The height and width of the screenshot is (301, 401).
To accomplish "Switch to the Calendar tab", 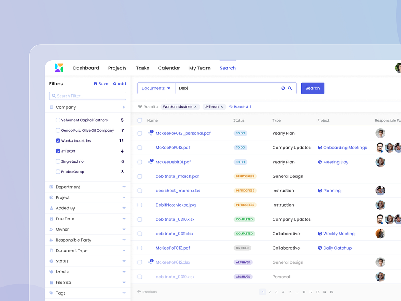I will tap(169, 68).
